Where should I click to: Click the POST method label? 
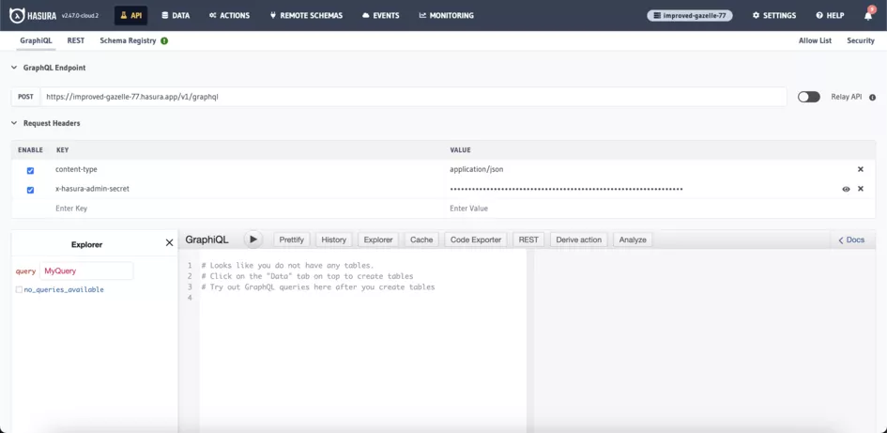click(x=25, y=97)
